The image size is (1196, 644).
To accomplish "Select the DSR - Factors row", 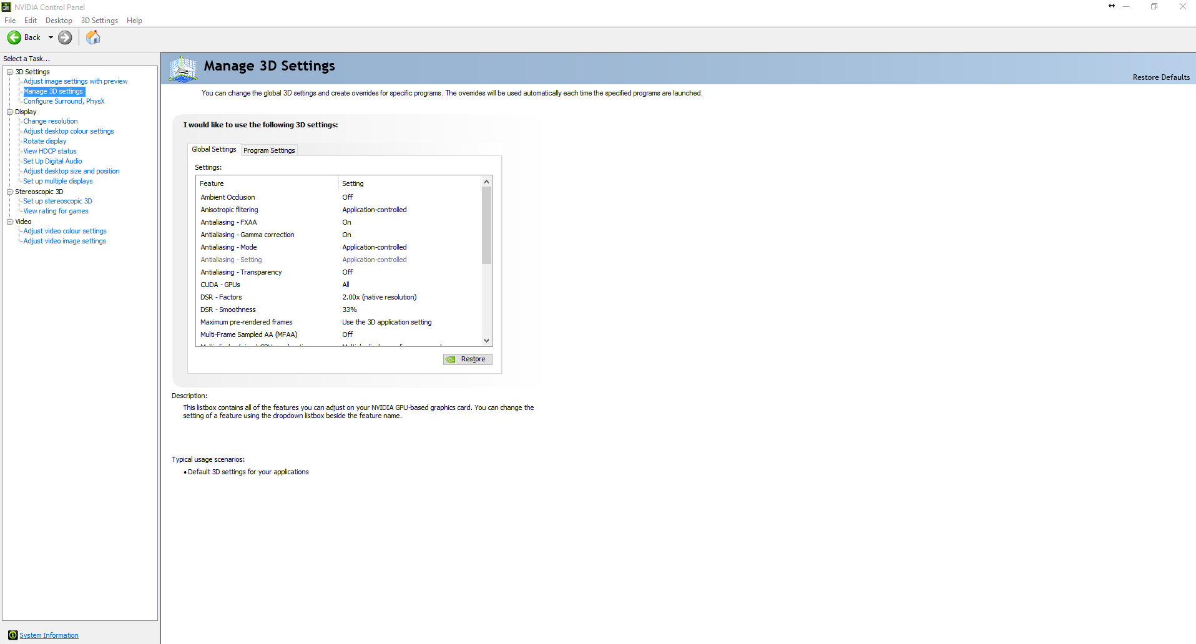I will (339, 297).
